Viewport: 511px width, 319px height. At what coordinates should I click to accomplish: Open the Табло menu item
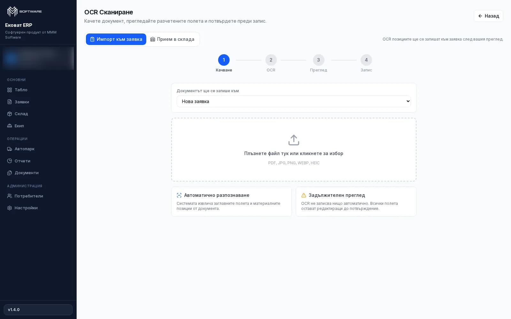[38, 90]
